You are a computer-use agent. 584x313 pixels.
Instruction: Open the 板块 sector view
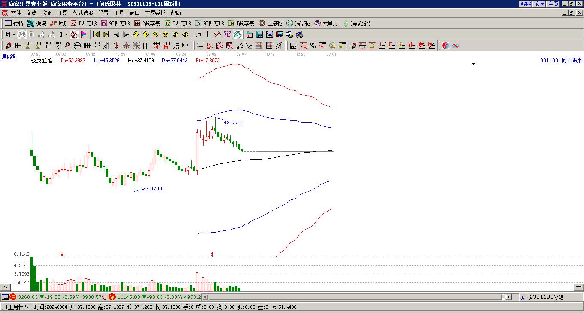(36, 23)
